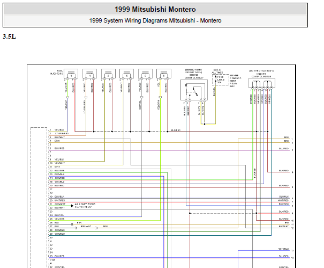324x268 pixels.
Task: Click the 'IDLE AIR CONTROL MOTOR' label
Action: click(x=261, y=75)
